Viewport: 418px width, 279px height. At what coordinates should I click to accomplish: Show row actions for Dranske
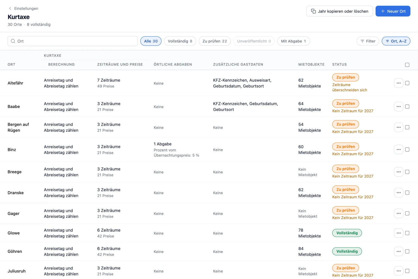pyautogui.click(x=398, y=193)
